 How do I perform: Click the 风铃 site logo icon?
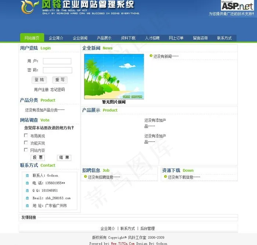pyautogui.click(x=29, y=7)
